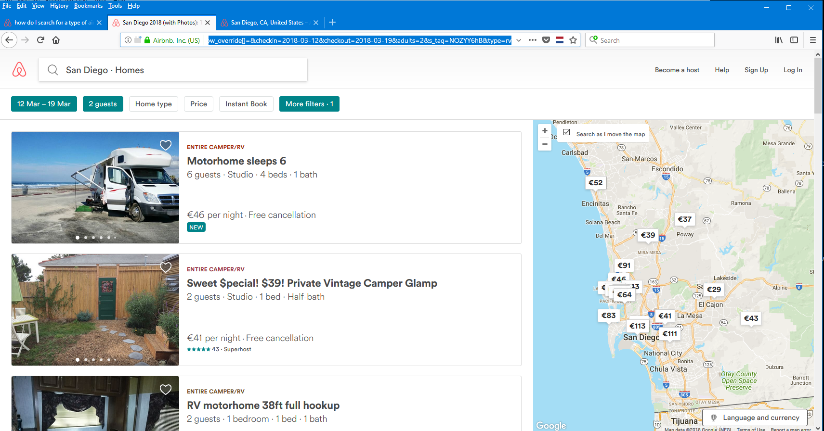Screen dimensions: 824x431
Task: Click the Become a host link
Action: point(677,70)
